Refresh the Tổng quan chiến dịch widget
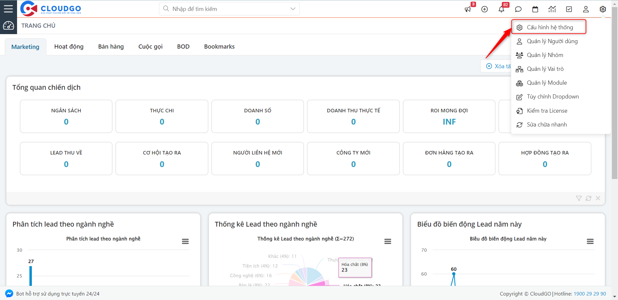Viewport: 618px width, 300px height. (x=588, y=198)
